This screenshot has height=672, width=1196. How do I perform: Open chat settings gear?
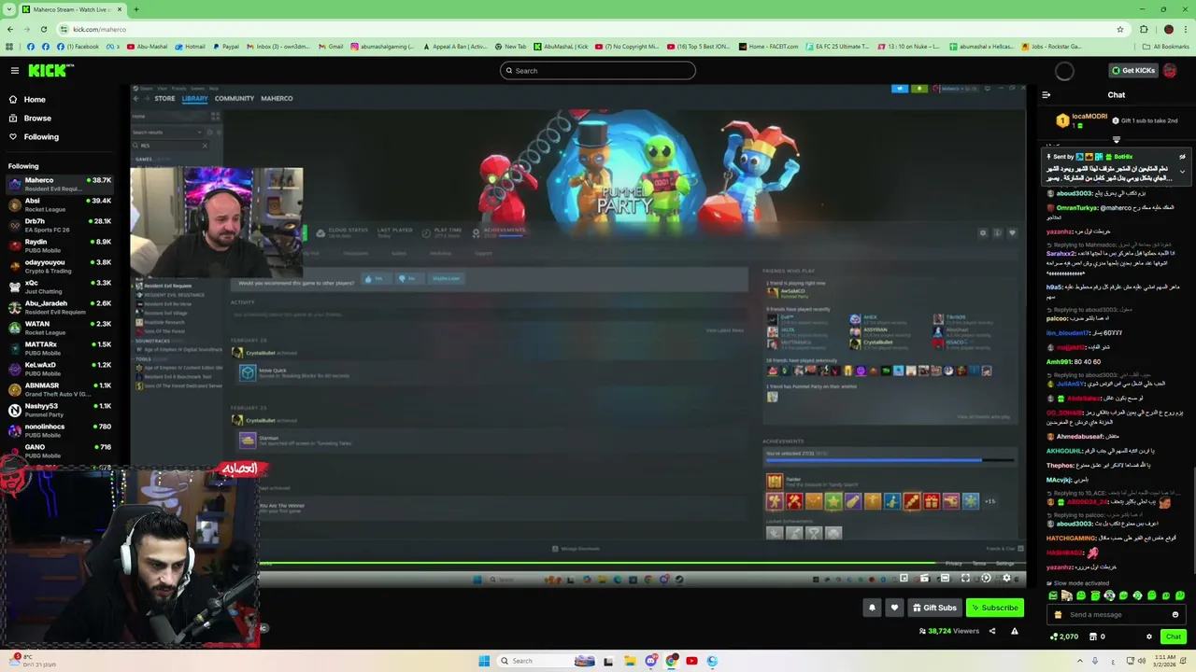pos(1149,637)
